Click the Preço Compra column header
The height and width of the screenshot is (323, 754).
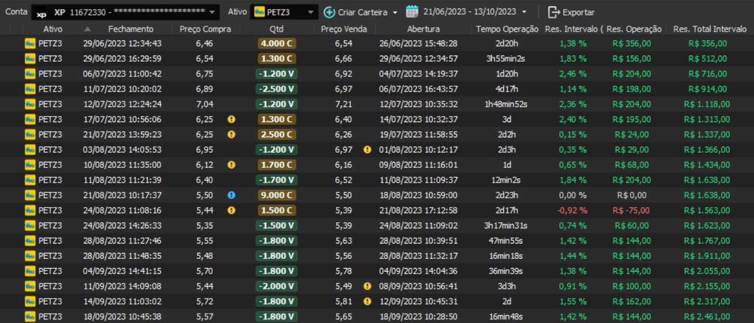click(x=205, y=29)
